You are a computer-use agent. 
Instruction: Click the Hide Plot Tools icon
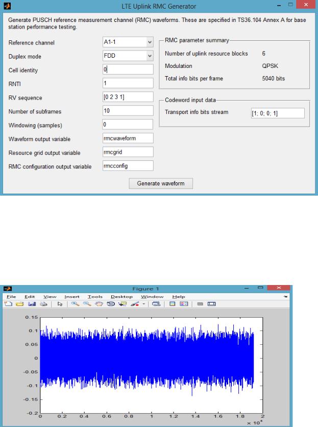click(x=200, y=304)
